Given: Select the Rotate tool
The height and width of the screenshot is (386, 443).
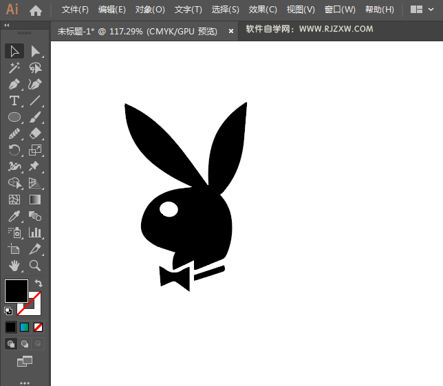Looking at the screenshot, I should (14, 150).
